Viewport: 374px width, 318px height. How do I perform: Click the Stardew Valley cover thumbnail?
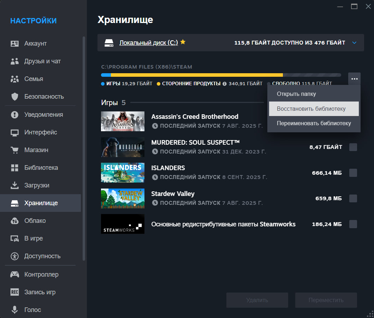[x=123, y=198]
